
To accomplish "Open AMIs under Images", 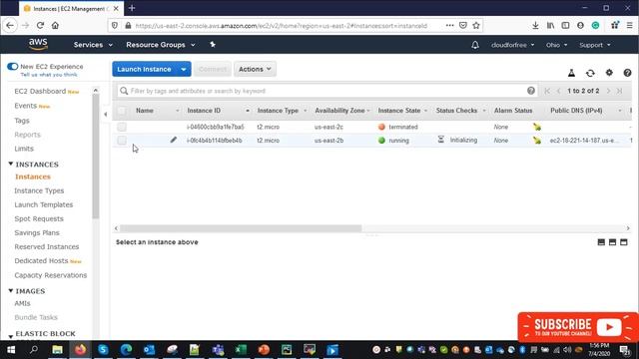I will (22, 303).
